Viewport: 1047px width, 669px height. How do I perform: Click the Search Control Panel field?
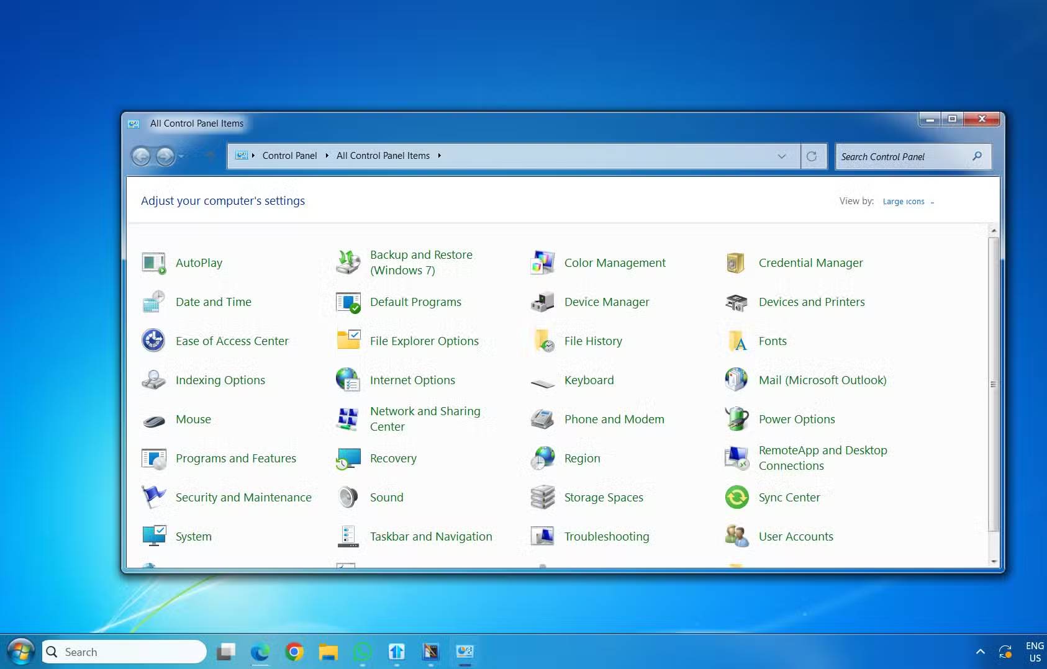coord(904,157)
